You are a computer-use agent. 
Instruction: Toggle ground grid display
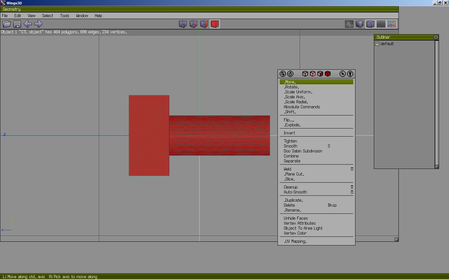(x=381, y=24)
